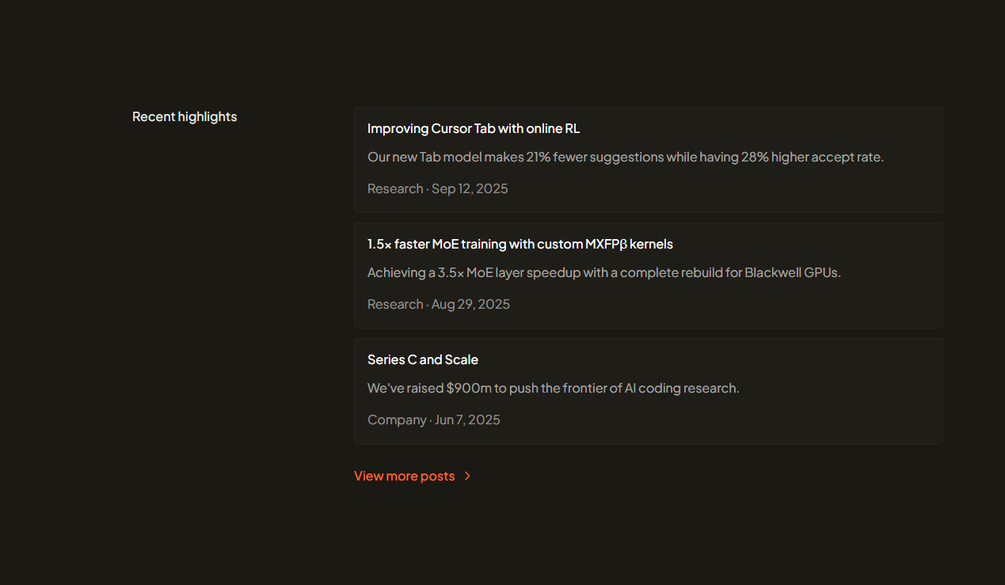The height and width of the screenshot is (585, 1005).
Task: Open "Improving Cursor Tab with online RL" post title
Action: [474, 128]
